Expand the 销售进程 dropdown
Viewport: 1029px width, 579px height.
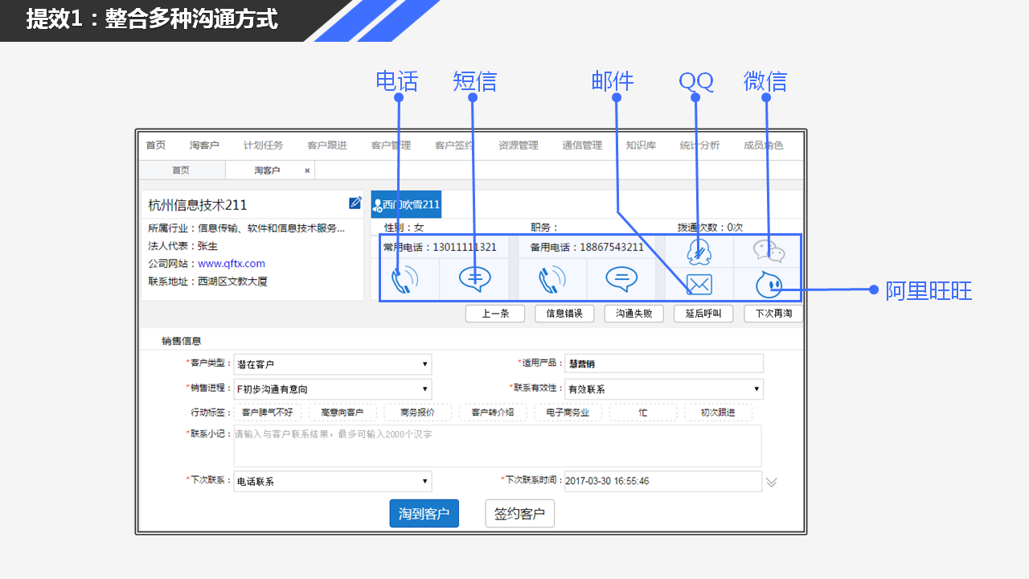(x=332, y=389)
